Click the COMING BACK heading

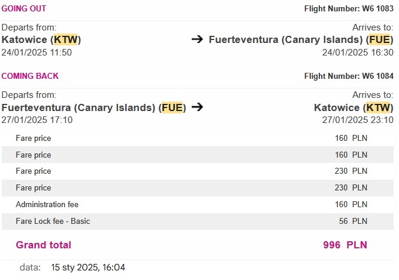(30, 76)
